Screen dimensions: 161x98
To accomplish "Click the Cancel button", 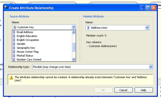I will pyautogui.click(x=124, y=90).
